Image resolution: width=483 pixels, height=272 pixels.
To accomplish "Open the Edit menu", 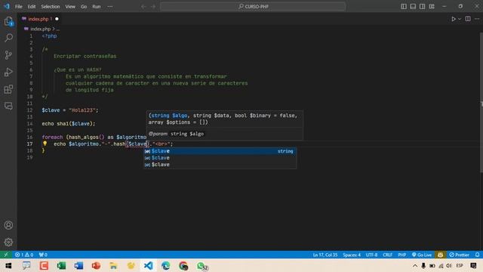I will pos(32,7).
